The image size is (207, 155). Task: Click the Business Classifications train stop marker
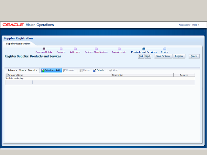click(x=96, y=49)
